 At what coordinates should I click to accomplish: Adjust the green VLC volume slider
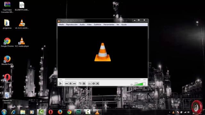pos(139,84)
